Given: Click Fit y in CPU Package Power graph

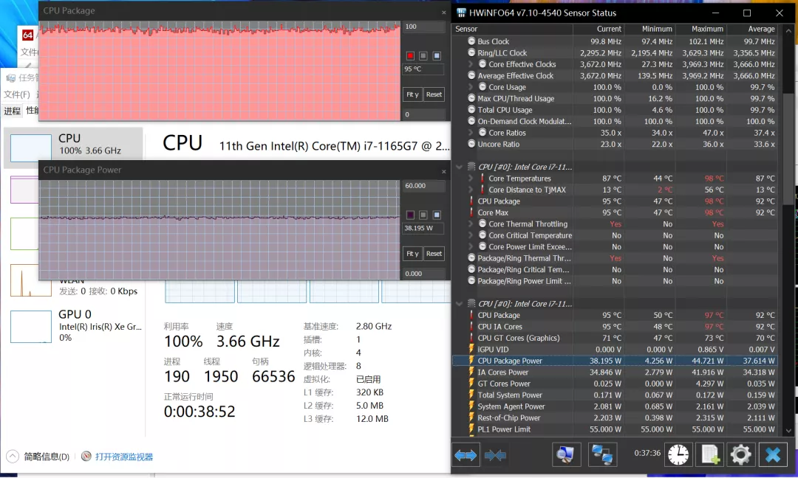Looking at the screenshot, I should (412, 254).
